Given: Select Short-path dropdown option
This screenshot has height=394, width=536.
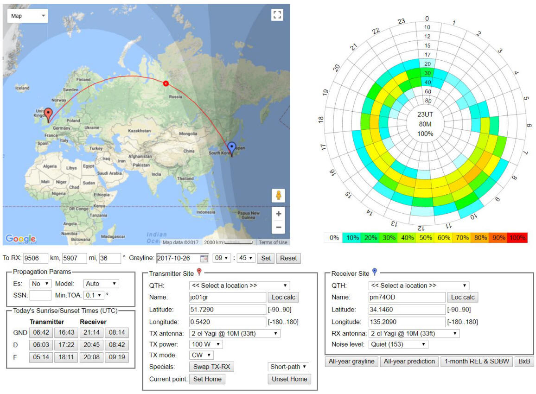Looking at the screenshot, I should [288, 367].
